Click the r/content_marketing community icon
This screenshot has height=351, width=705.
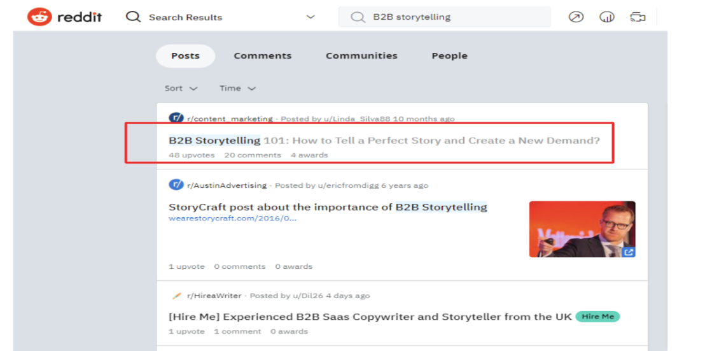coord(176,118)
